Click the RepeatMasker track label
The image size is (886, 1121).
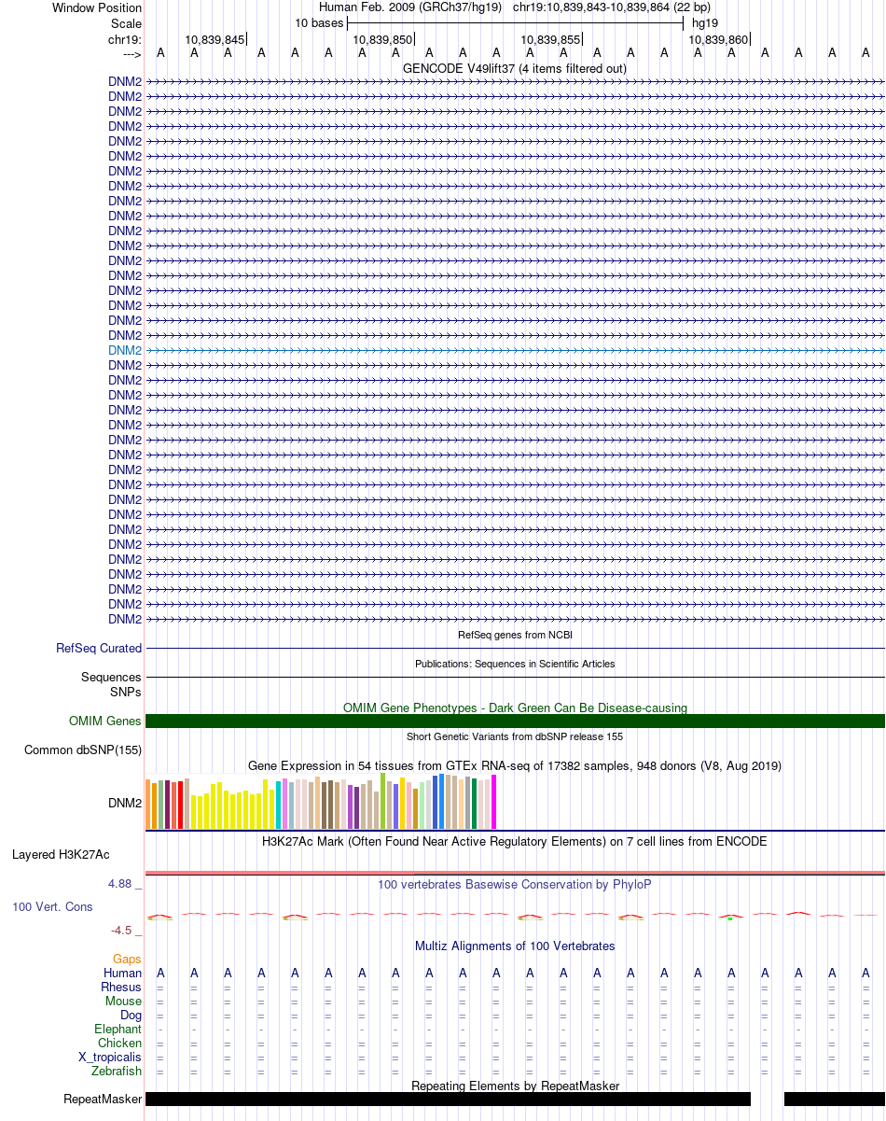103,1100
